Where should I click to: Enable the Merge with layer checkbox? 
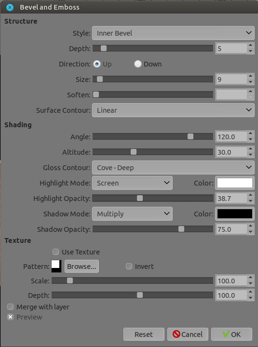click(x=11, y=307)
